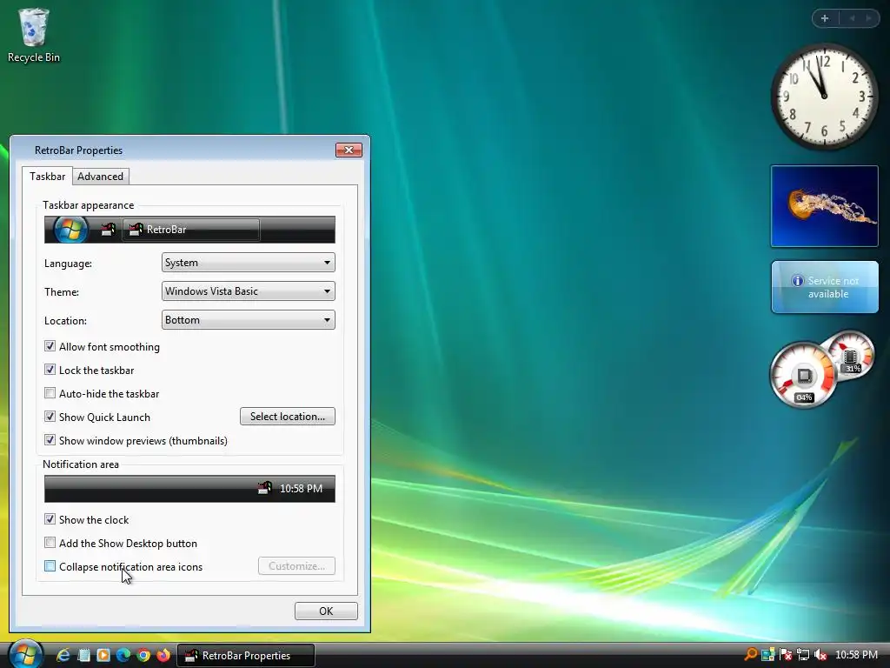The height and width of the screenshot is (668, 890).
Task: Select the Taskbar tab
Action: [48, 176]
